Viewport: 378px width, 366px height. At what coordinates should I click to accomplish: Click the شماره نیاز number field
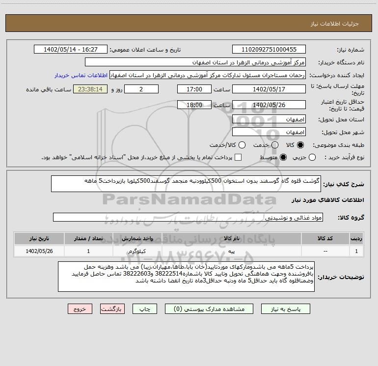(269, 50)
